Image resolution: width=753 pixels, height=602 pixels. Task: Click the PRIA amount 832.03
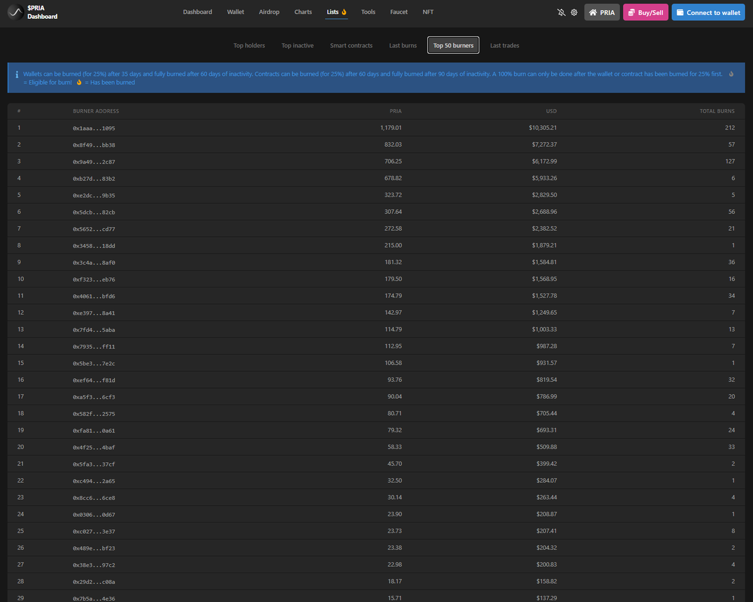(x=393, y=145)
